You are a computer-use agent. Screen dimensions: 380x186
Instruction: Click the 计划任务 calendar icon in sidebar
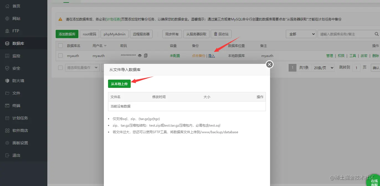coord(7,118)
